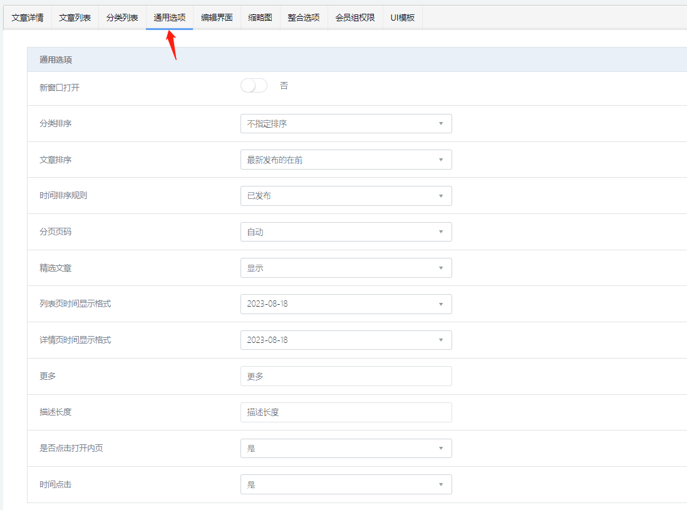Viewport: 687px width, 510px height.
Task: Expand the 是否点击打开内页 dropdown
Action: click(x=346, y=448)
